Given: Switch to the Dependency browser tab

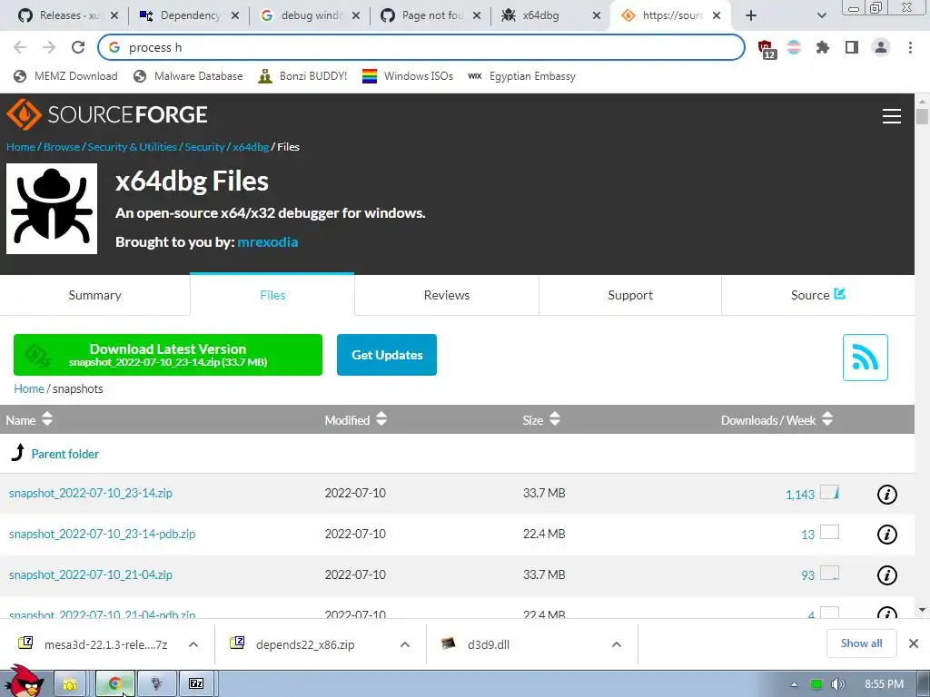Looking at the screenshot, I should 182,15.
